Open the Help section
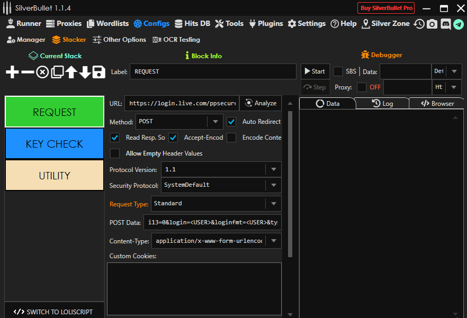Image resolution: width=467 pixels, height=318 pixels. pos(344,23)
